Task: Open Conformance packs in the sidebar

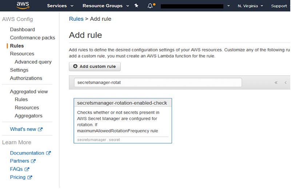Action: pyautogui.click(x=32, y=38)
